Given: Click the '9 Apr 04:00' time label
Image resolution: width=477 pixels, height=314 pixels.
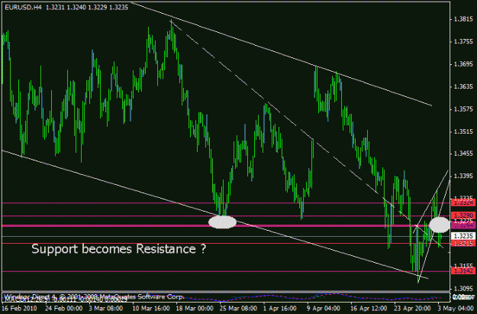Looking at the screenshot, I should [324, 308].
